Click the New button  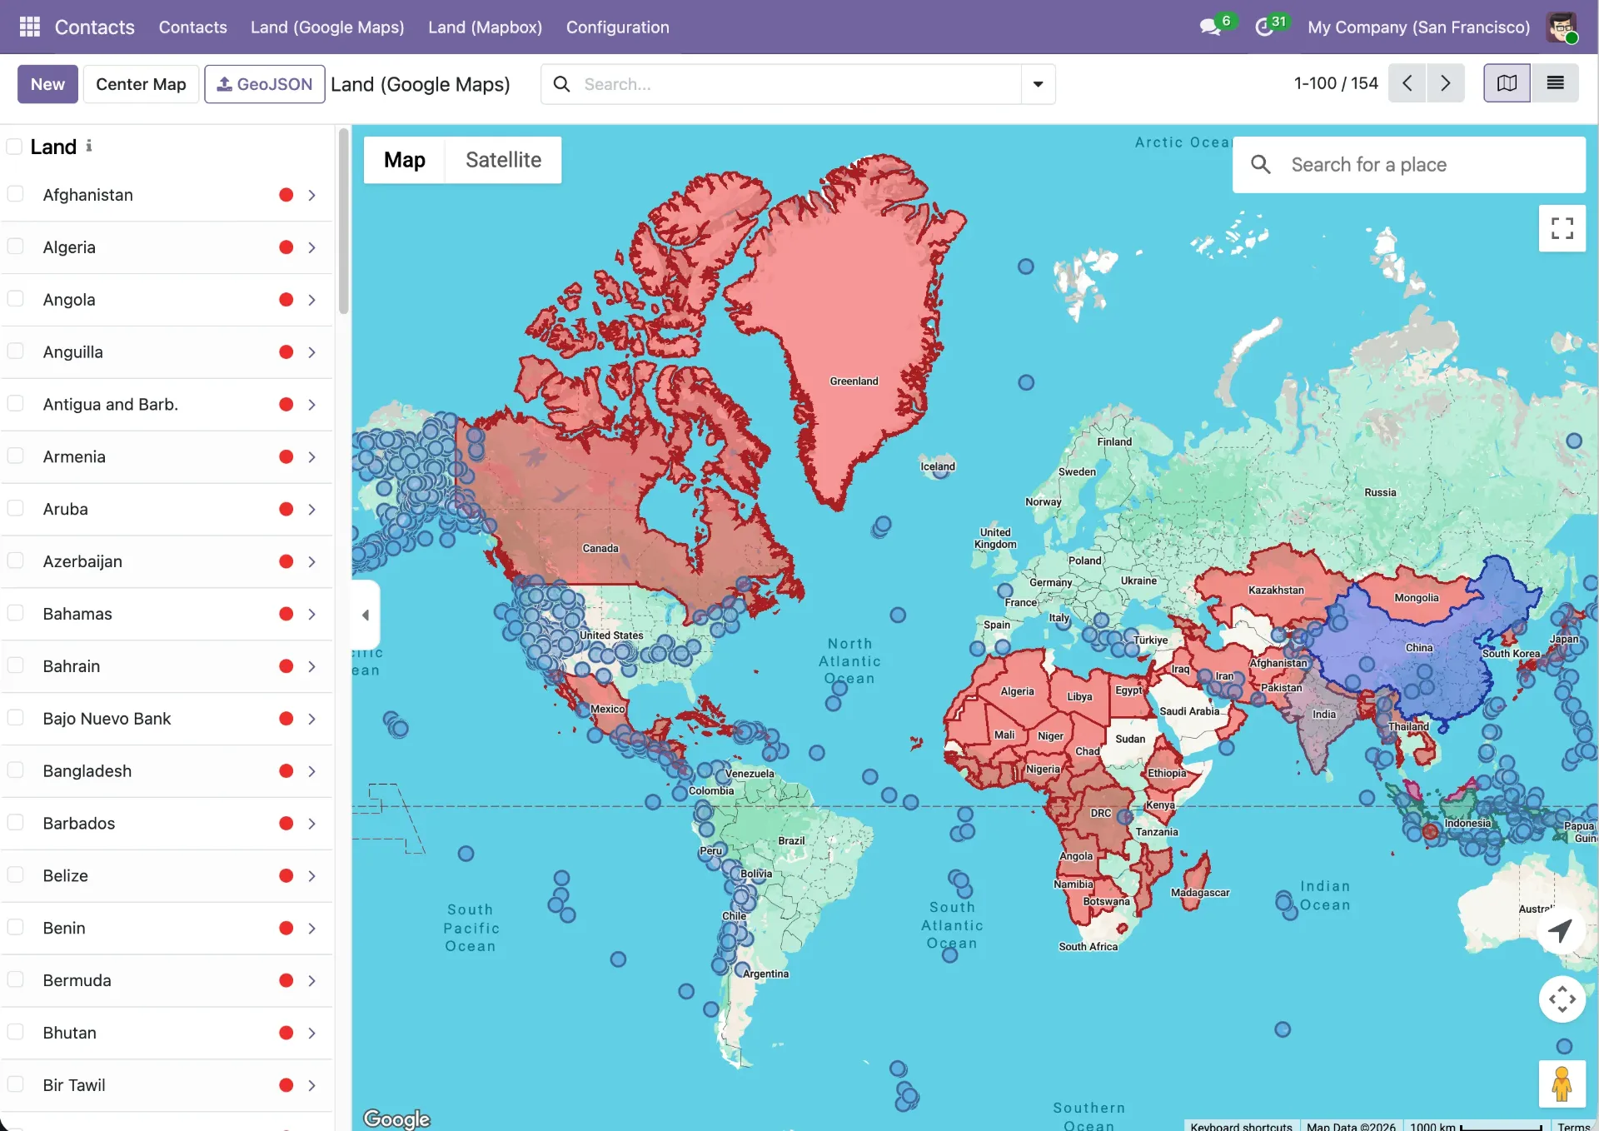(x=47, y=84)
